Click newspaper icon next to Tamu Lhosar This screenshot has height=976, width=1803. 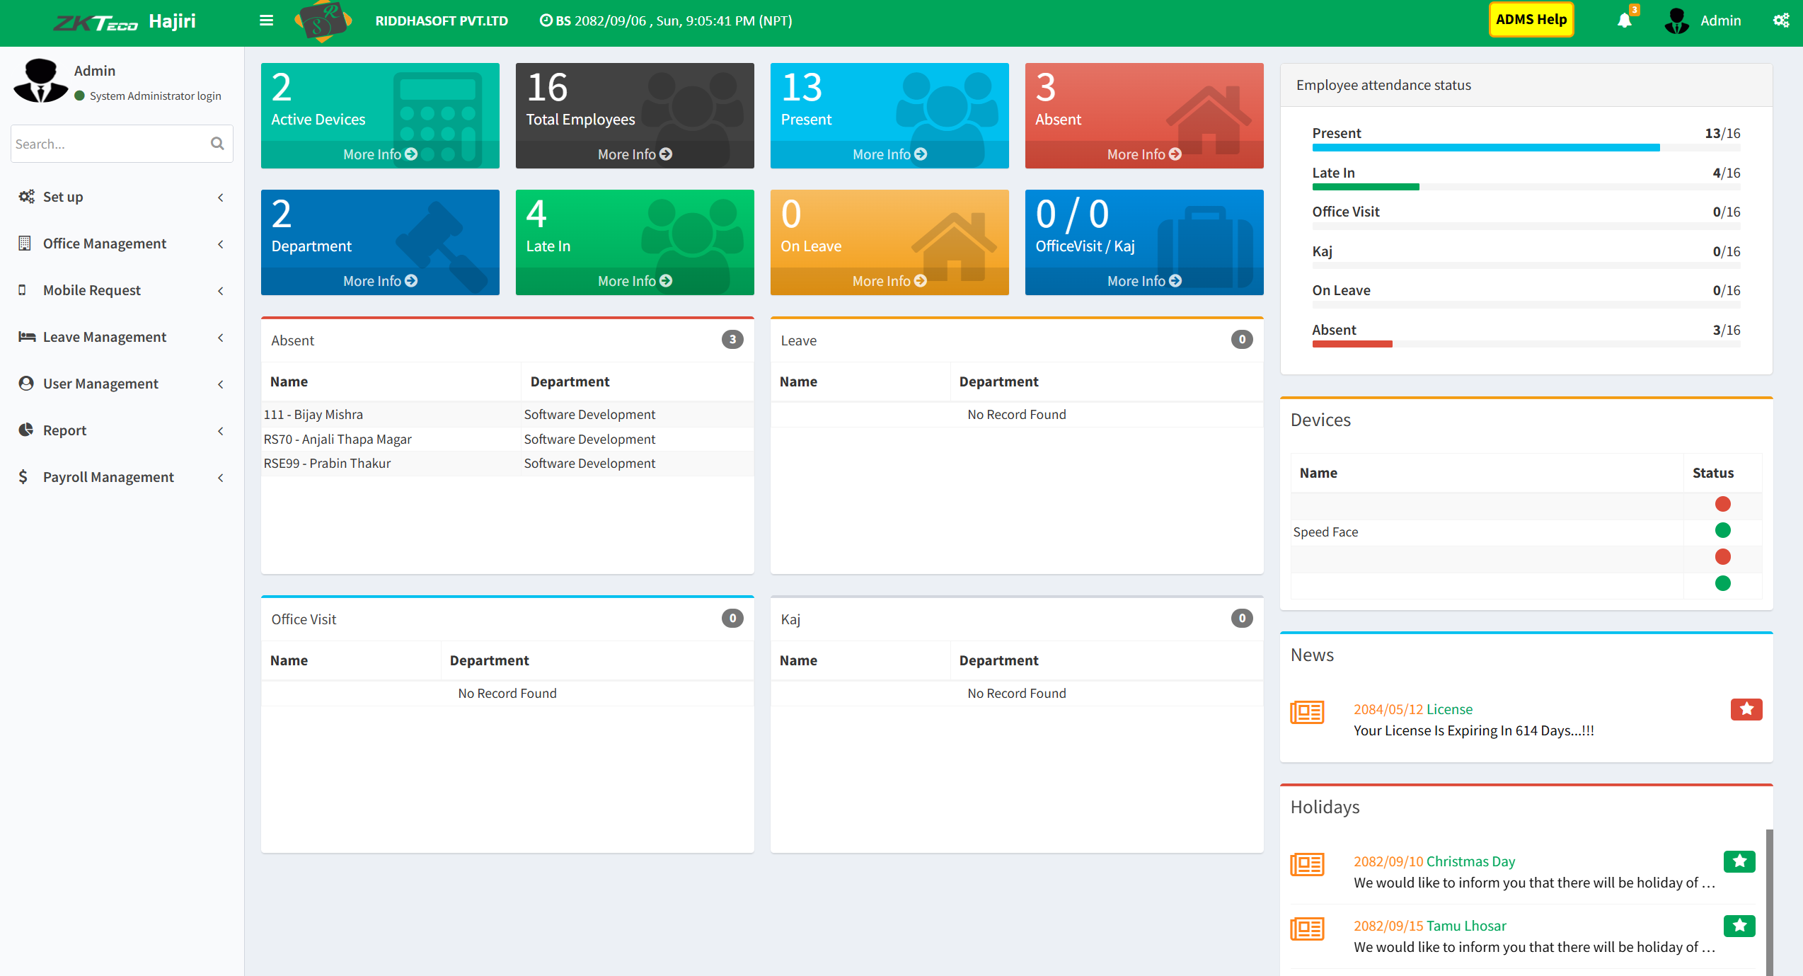coord(1307,929)
